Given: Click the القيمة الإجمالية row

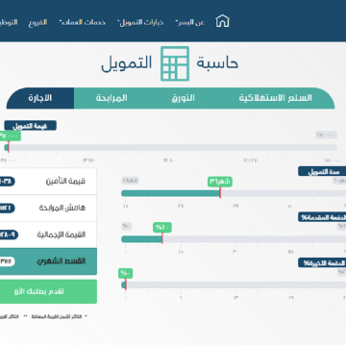Looking at the screenshot, I should [48, 235].
